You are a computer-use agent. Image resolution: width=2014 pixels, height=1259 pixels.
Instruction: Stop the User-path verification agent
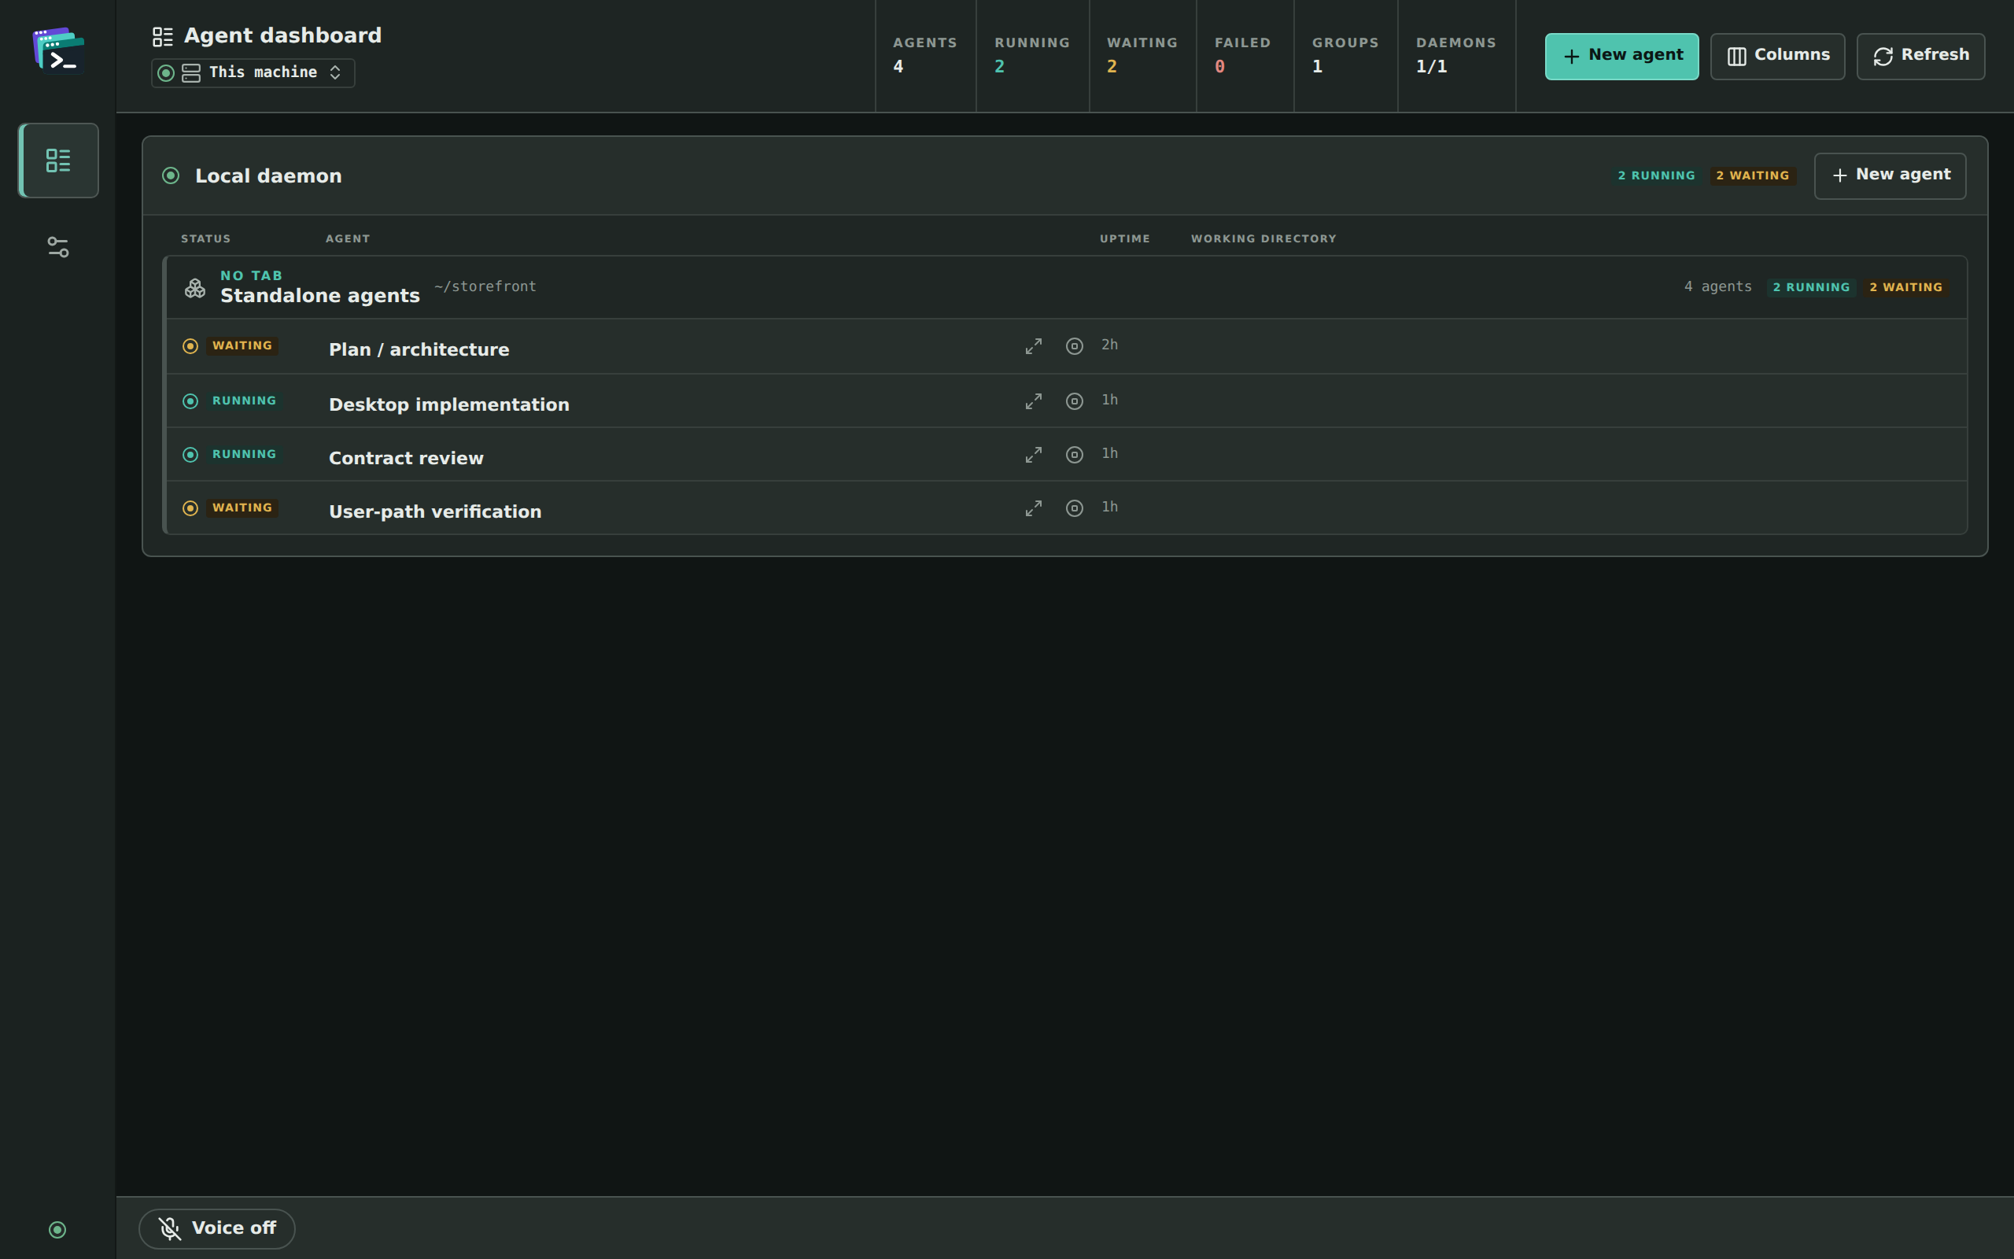(1075, 508)
